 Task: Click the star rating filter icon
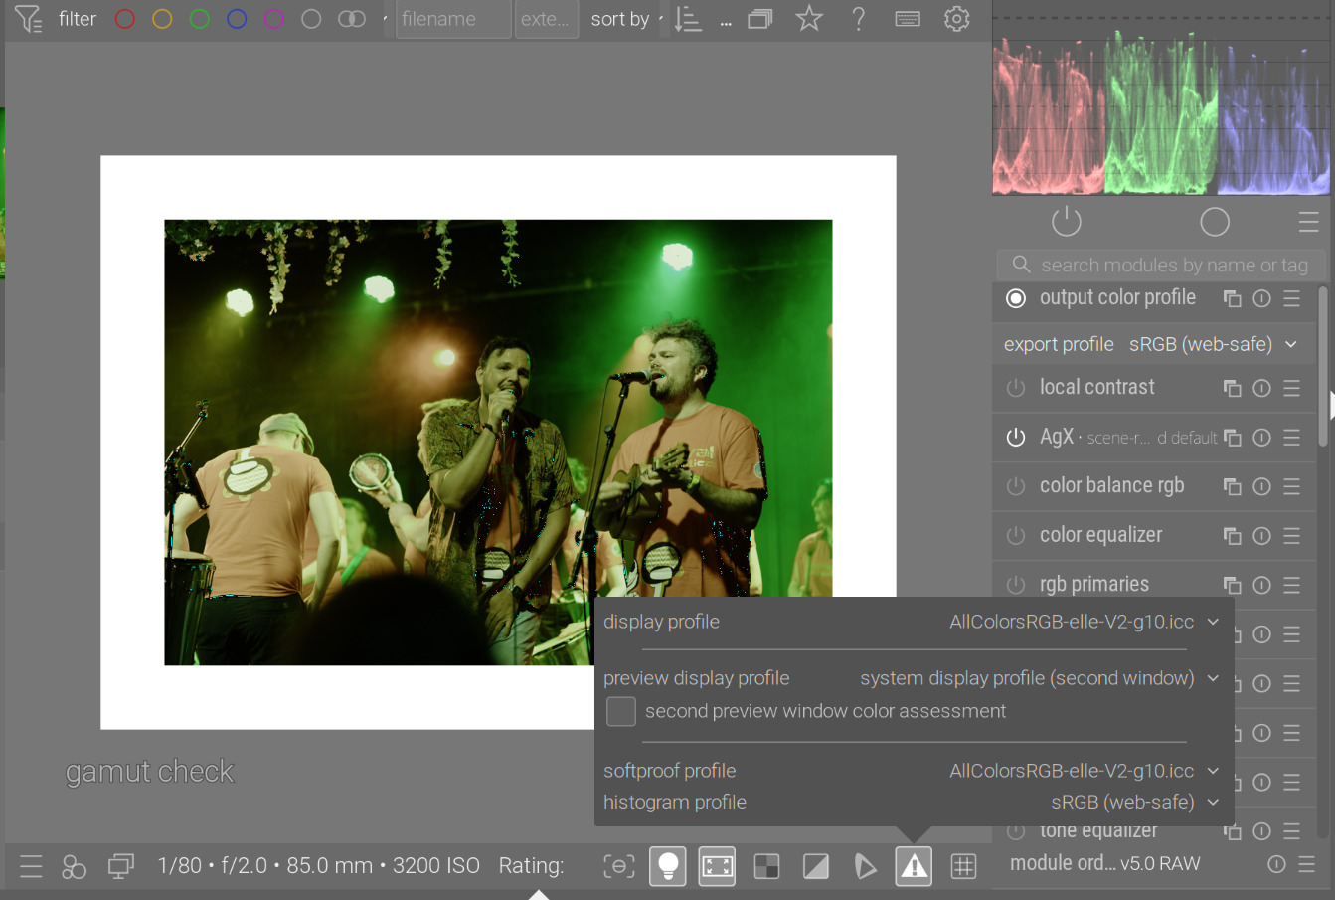pos(809,19)
